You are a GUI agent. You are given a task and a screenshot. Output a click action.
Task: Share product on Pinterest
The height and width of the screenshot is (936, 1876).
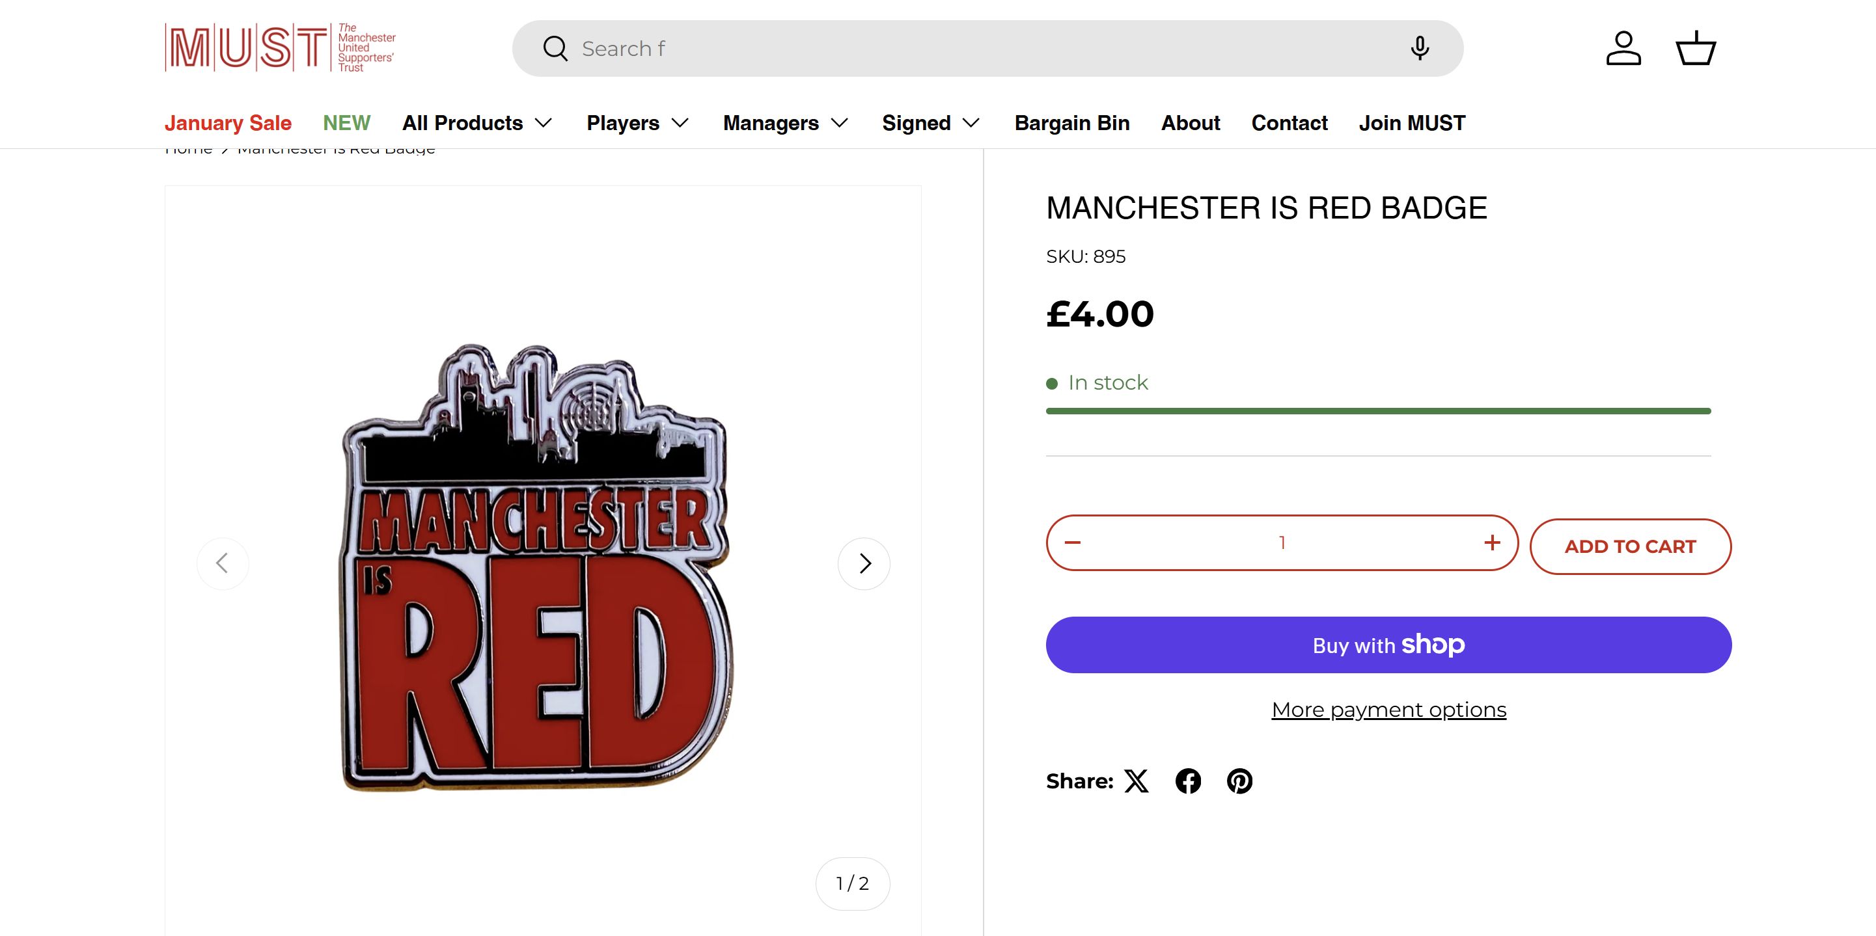click(1239, 781)
